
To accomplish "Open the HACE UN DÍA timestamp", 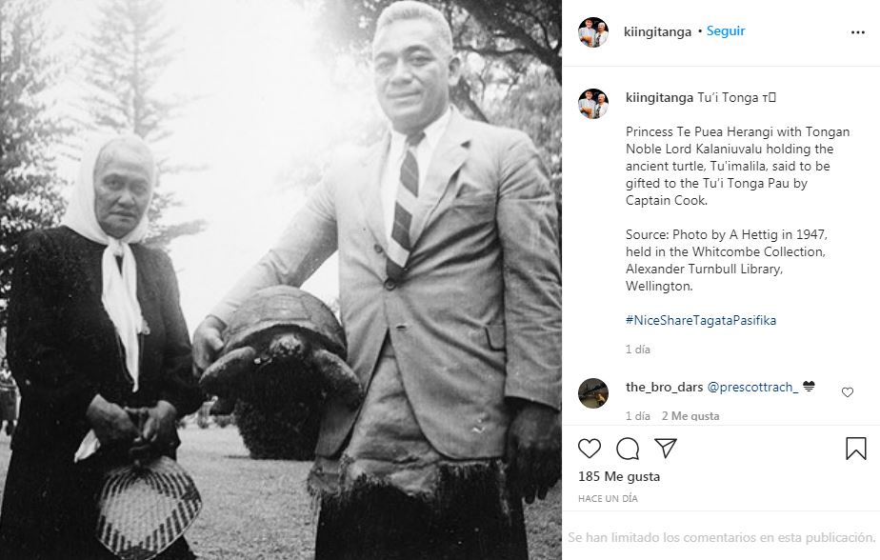I will click(x=608, y=498).
